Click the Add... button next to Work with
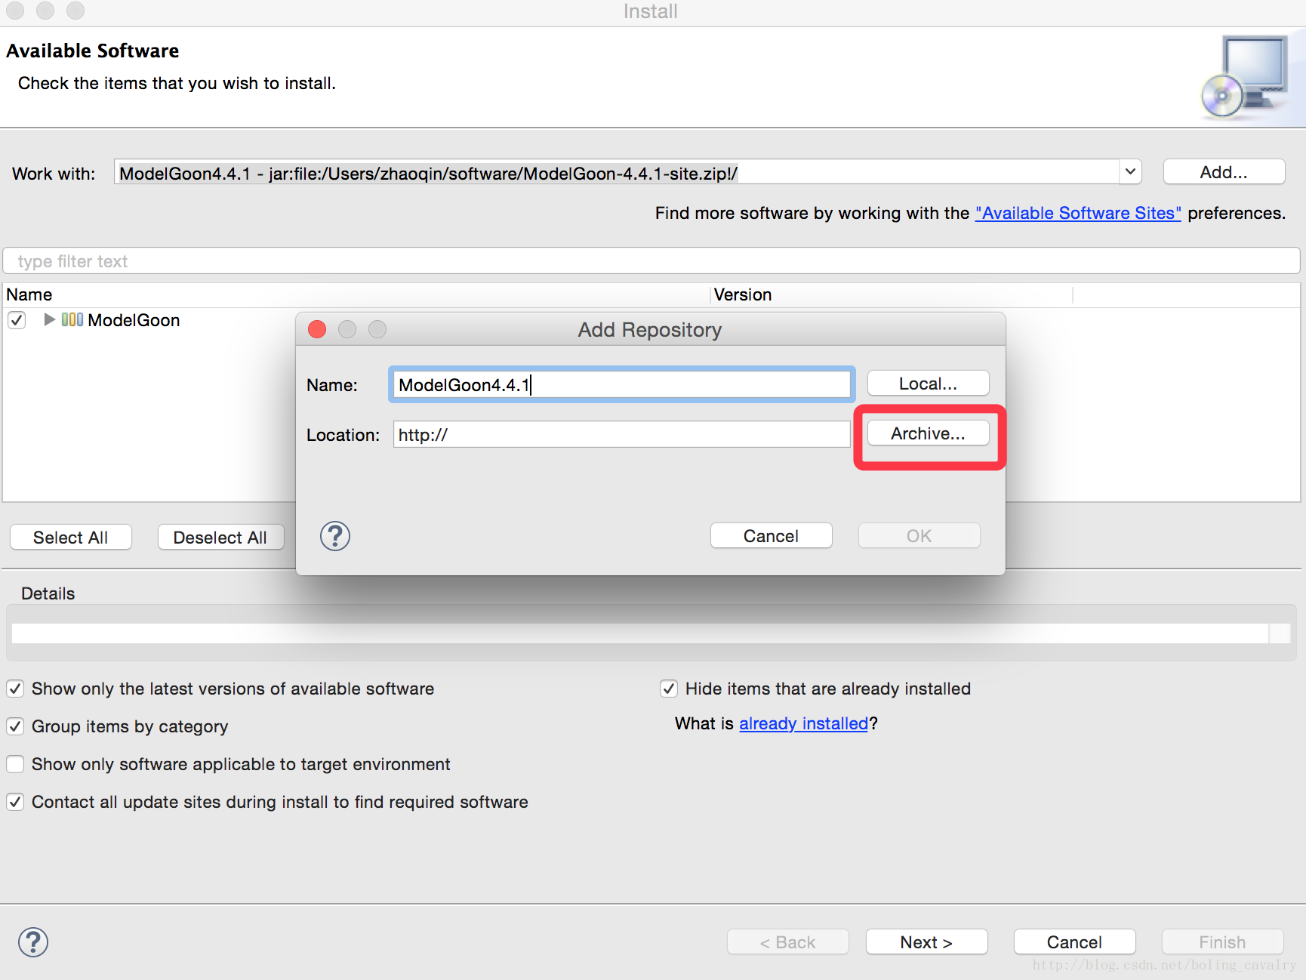This screenshot has width=1306, height=980. (1224, 172)
